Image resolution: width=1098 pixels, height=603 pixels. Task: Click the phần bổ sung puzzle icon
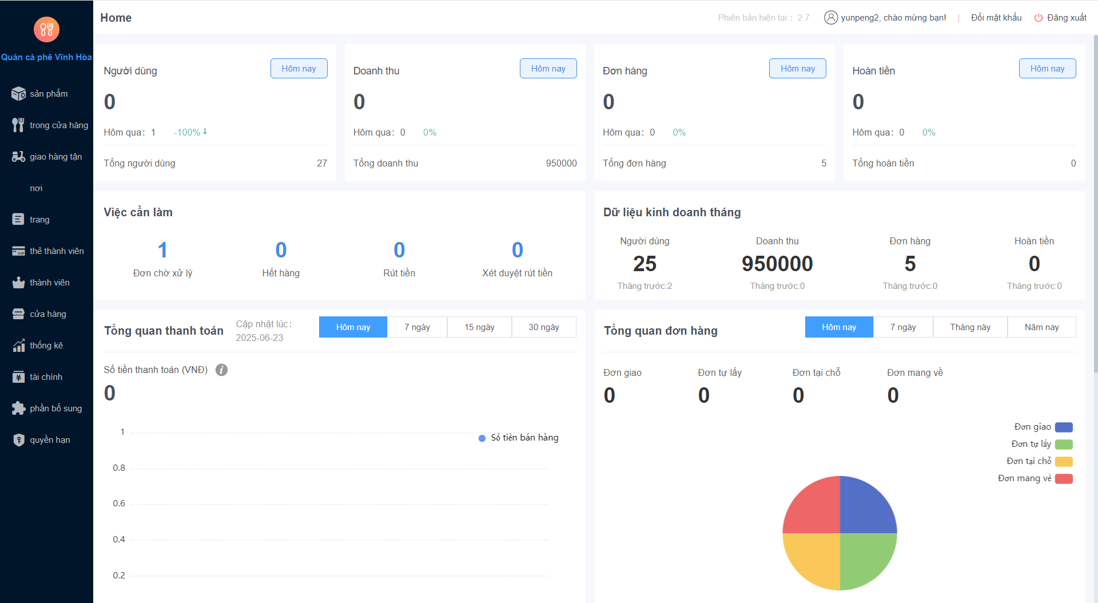point(18,408)
